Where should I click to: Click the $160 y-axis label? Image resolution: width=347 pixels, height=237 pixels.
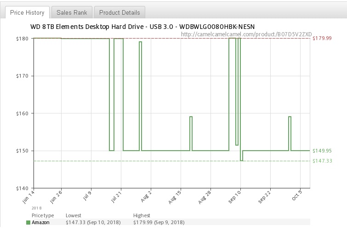tap(22, 113)
